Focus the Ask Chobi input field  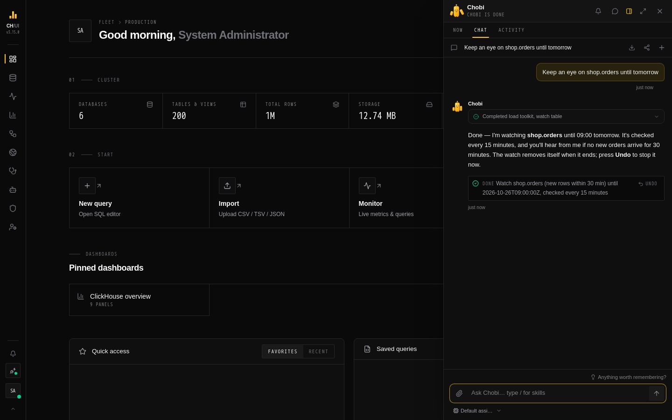[558, 393]
